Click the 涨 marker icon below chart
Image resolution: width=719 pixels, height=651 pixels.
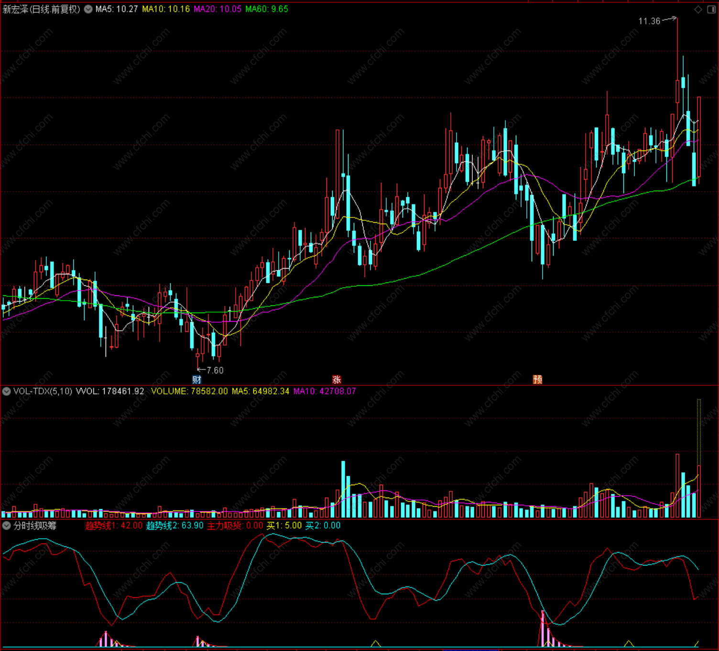[x=337, y=380]
